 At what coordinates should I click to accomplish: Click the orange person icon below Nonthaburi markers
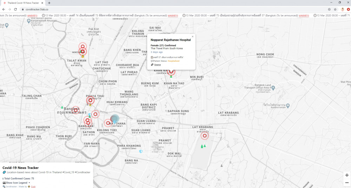[x=82, y=56]
